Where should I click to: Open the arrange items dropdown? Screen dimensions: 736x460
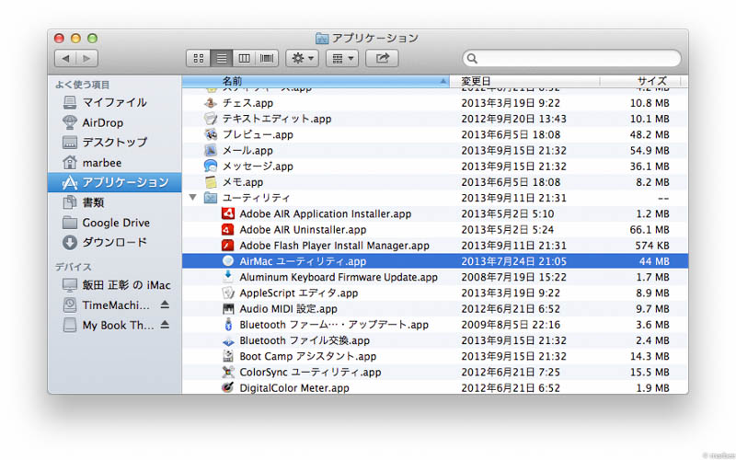click(342, 58)
